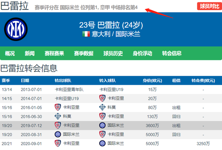This screenshot has height=150, width=222.
Task: Open the 概况 tab
Action: 10,53
